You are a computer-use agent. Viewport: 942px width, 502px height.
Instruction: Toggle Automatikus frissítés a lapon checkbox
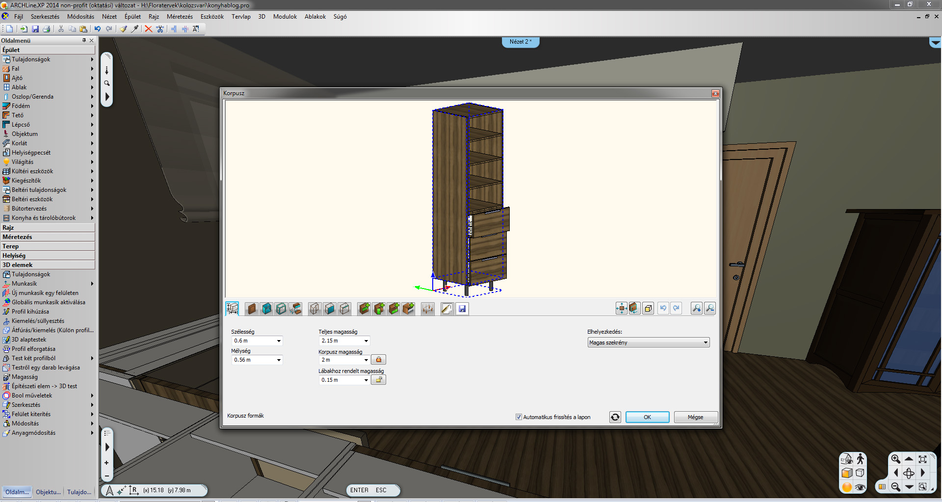coord(519,417)
